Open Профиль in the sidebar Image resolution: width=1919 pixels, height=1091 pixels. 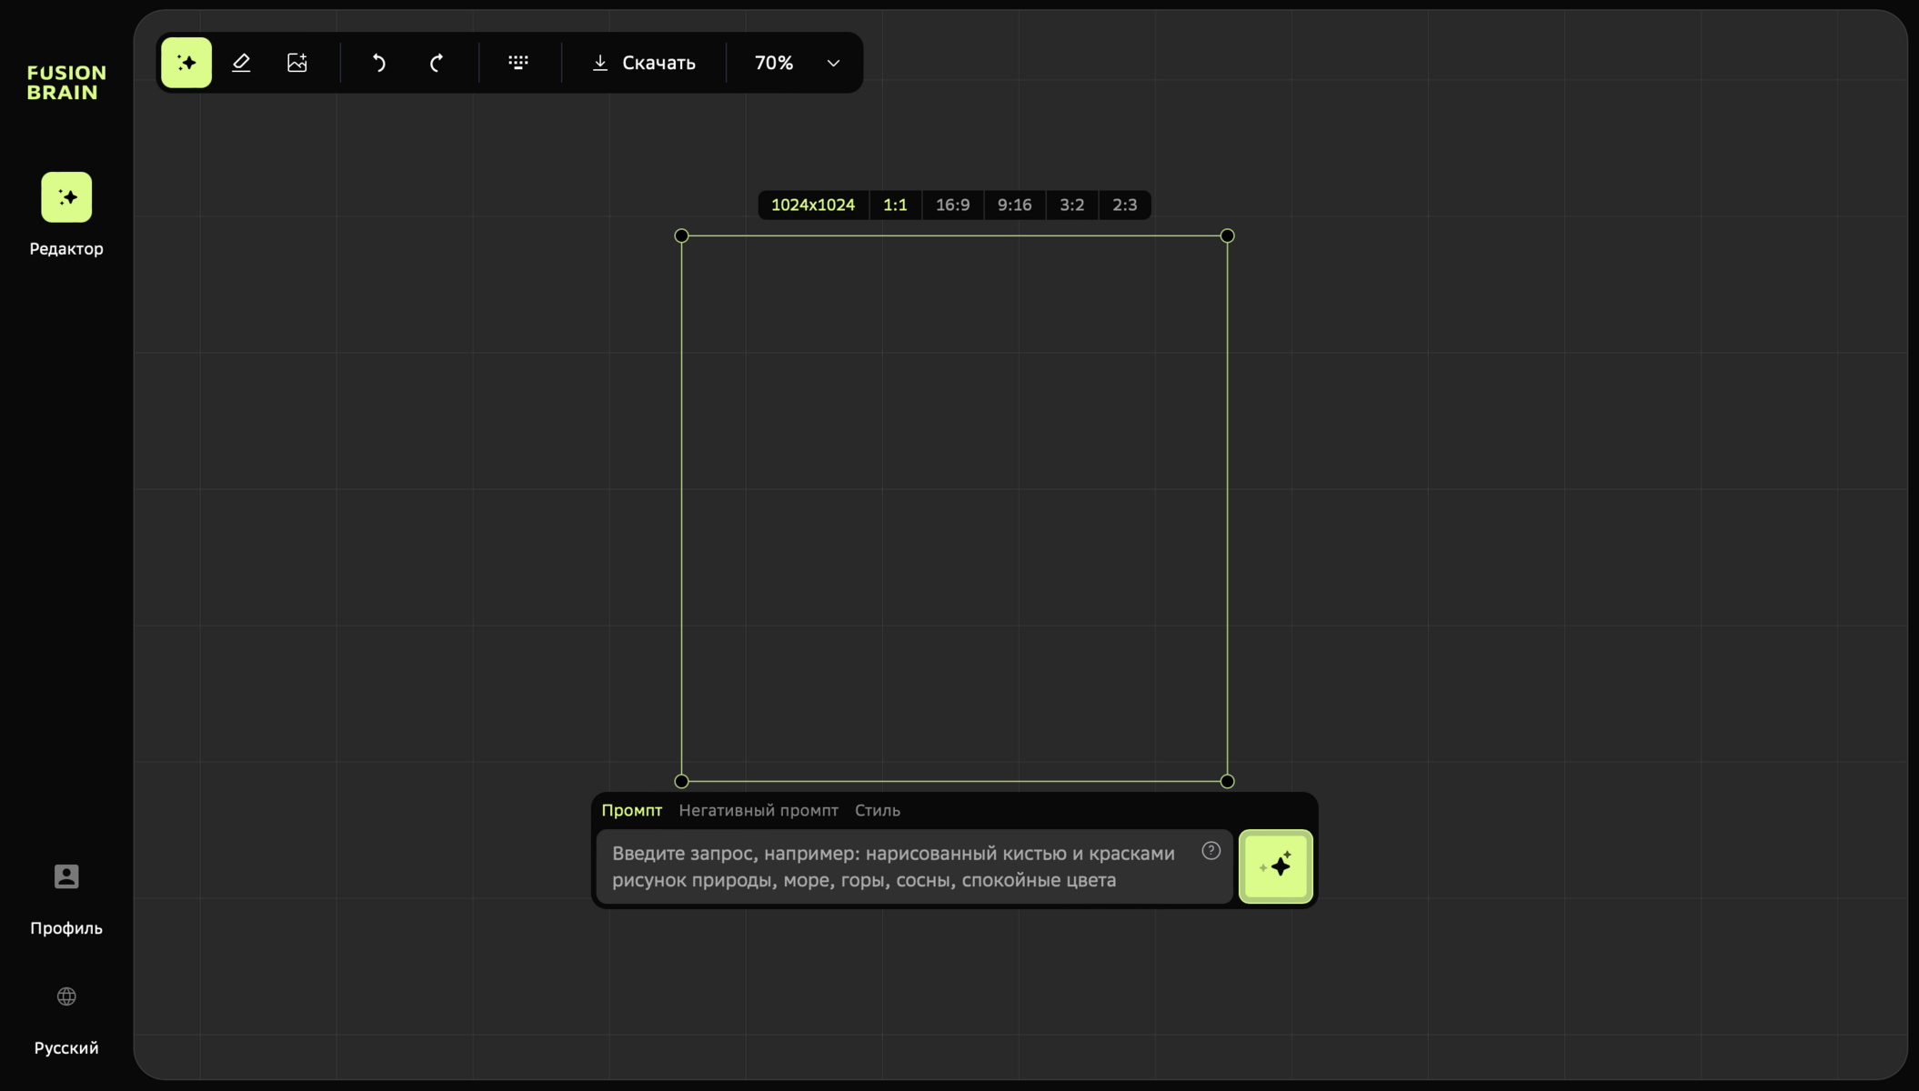pos(66,877)
